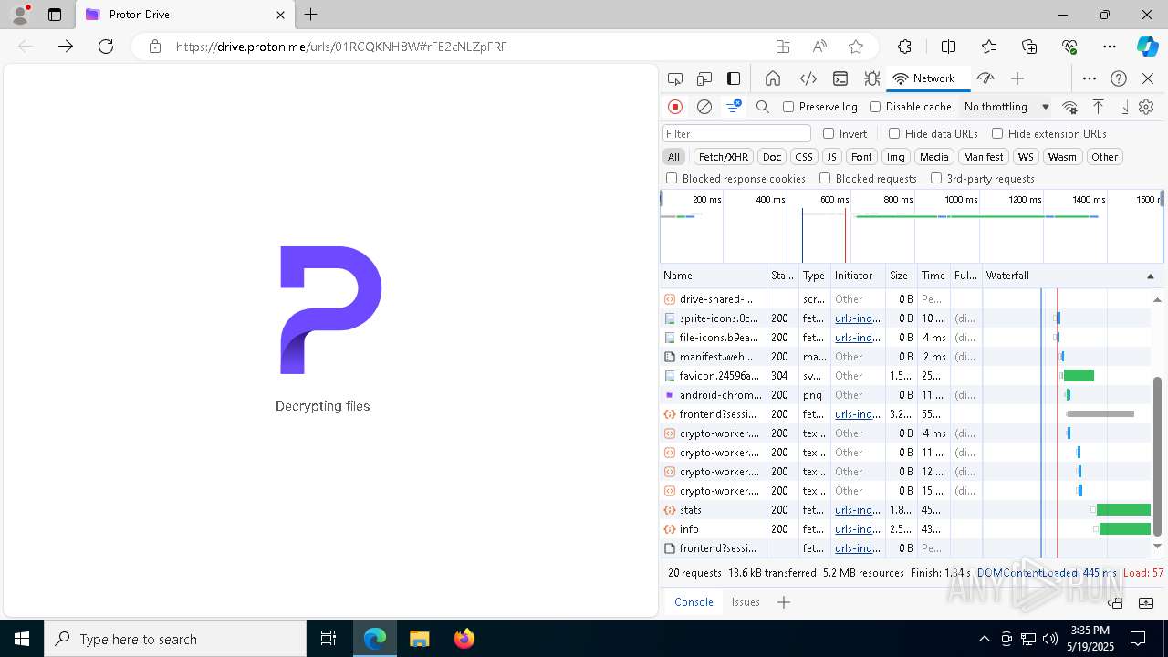View site information lock icon
This screenshot has height=657, width=1168.
click(155, 47)
